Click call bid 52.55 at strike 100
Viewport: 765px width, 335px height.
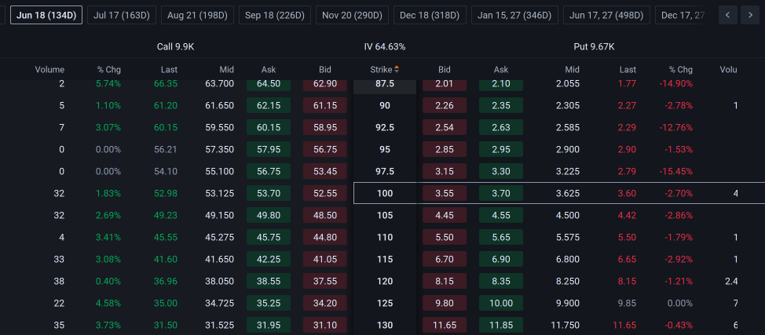325,194
